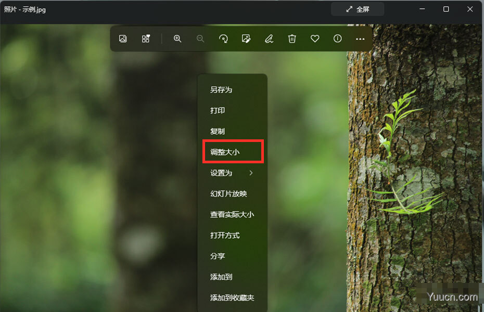Rotate the image
The width and height of the screenshot is (484, 312).
click(x=223, y=39)
